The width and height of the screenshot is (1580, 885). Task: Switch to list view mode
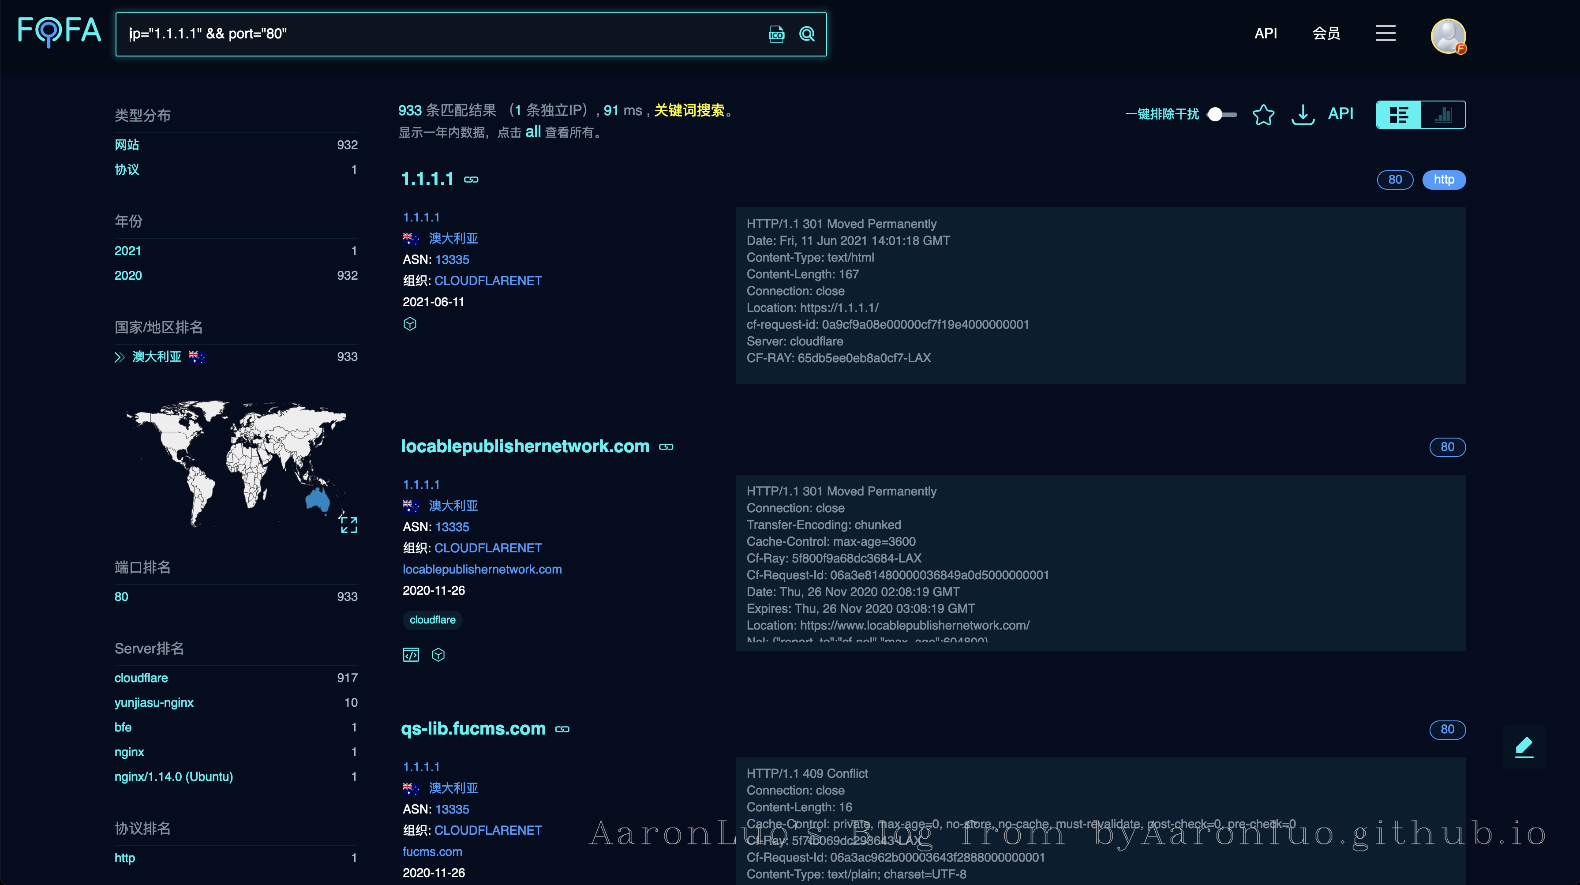(x=1398, y=115)
